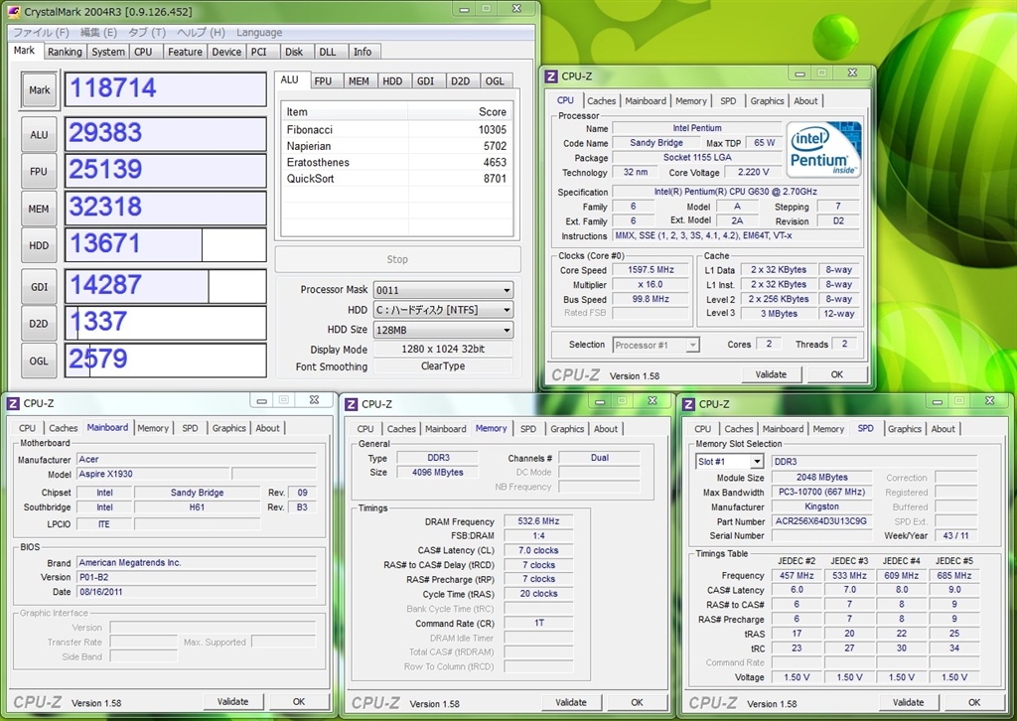Open the HDD Size 128MB dropdown

(x=443, y=330)
